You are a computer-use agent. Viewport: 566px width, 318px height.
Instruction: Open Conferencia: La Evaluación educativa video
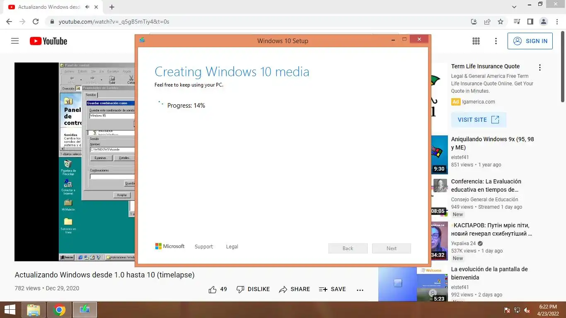pos(486,185)
